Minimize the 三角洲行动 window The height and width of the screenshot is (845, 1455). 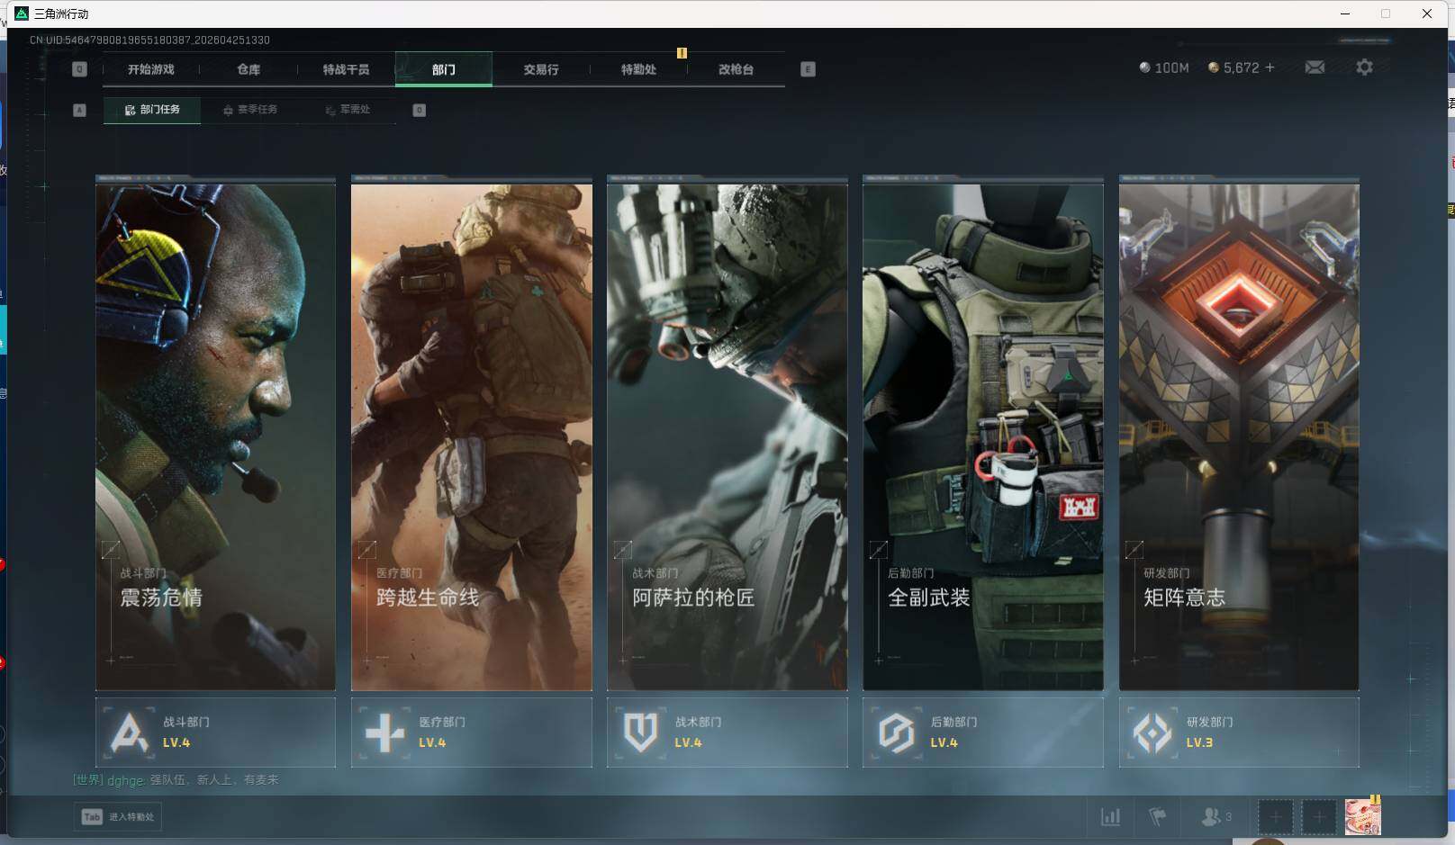(1345, 13)
